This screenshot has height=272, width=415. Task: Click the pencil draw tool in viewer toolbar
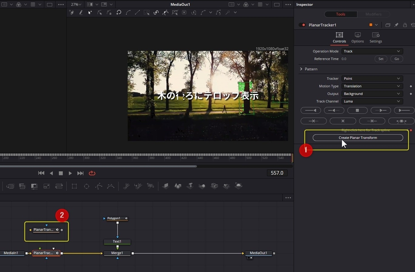[x=81, y=12]
